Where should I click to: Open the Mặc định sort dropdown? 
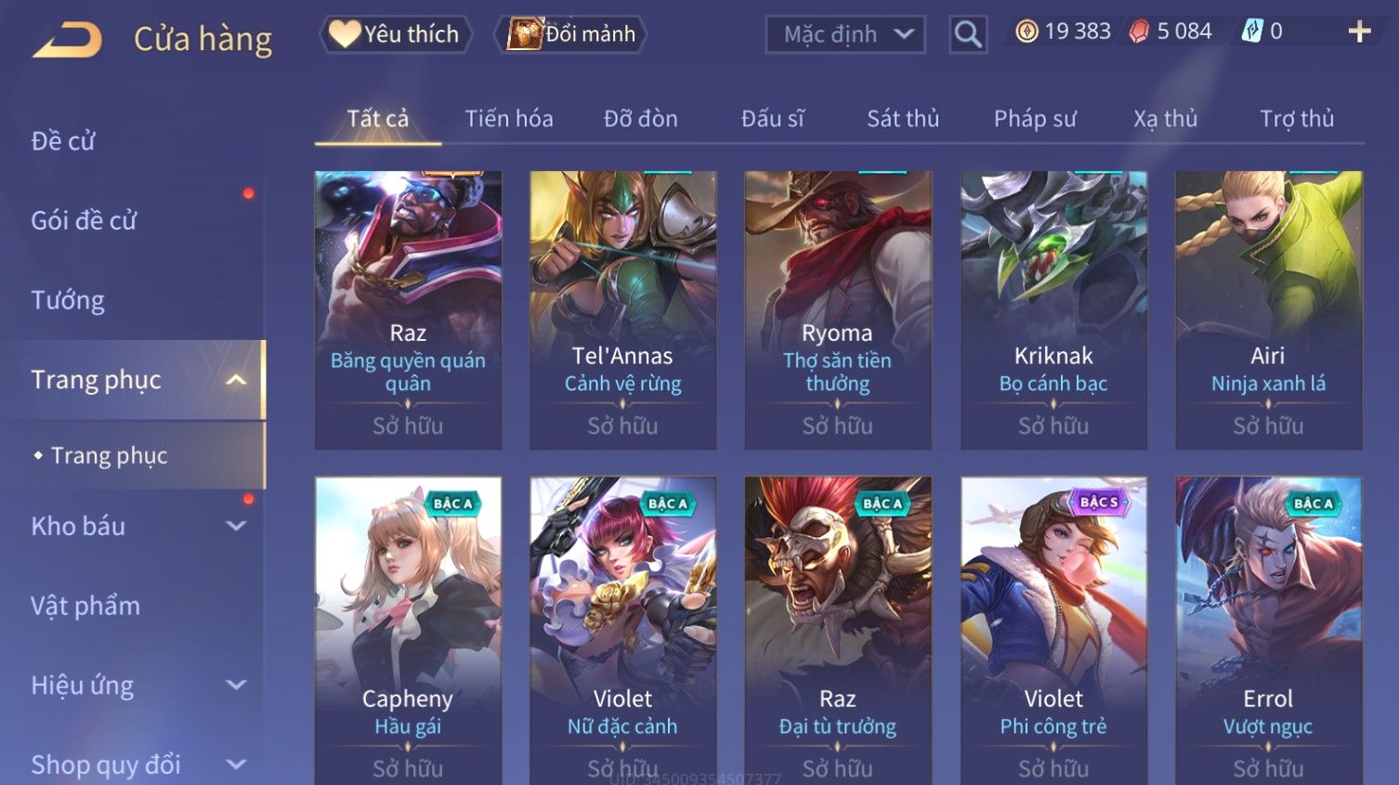(x=845, y=34)
